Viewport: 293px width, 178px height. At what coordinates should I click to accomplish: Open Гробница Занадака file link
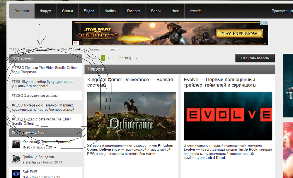coord(38,157)
